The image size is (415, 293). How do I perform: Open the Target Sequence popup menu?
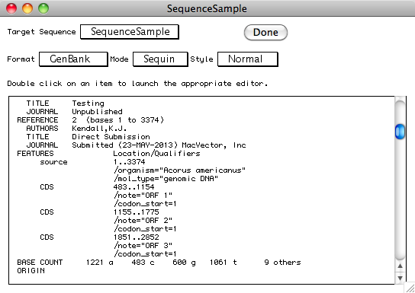(130, 32)
